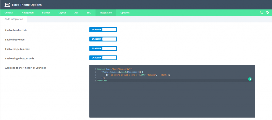Image resolution: width=272 pixels, height=120 pixels.
Task: Click the closing script tag line
Action: click(x=102, y=81)
